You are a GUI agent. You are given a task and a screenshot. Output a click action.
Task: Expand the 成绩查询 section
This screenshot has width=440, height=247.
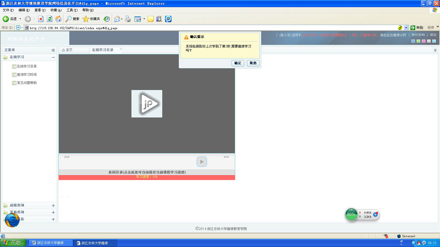click(53, 206)
